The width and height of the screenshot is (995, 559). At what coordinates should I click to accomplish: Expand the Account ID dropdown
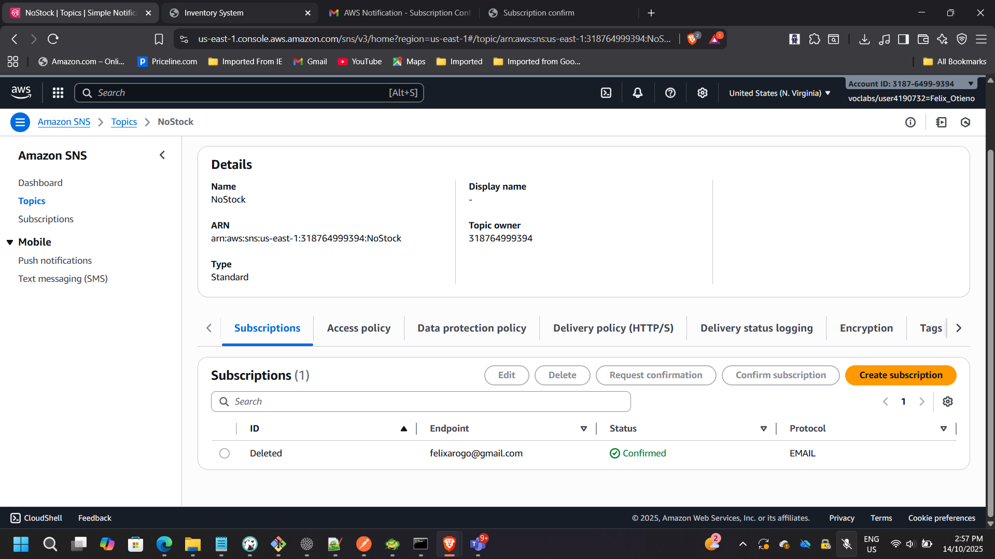(970, 84)
